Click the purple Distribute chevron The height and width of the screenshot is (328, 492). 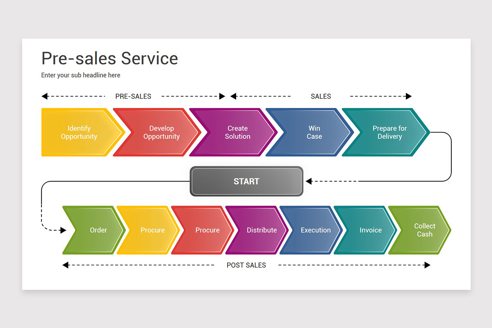[x=257, y=230]
